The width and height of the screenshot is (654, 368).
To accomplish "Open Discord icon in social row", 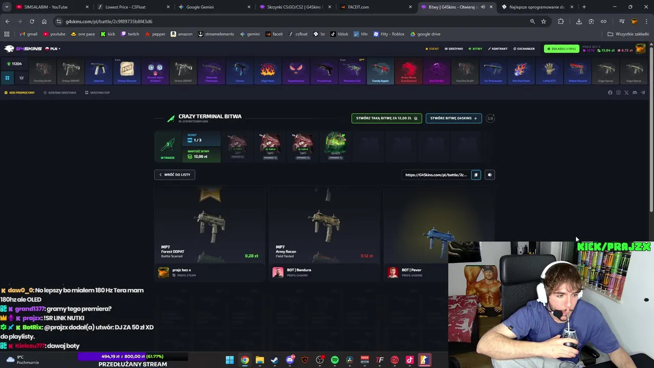I will [x=635, y=93].
